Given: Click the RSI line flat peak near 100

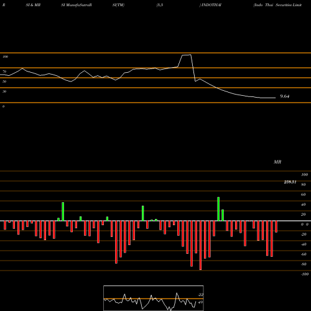Looking at the screenshot, I should (187, 55).
